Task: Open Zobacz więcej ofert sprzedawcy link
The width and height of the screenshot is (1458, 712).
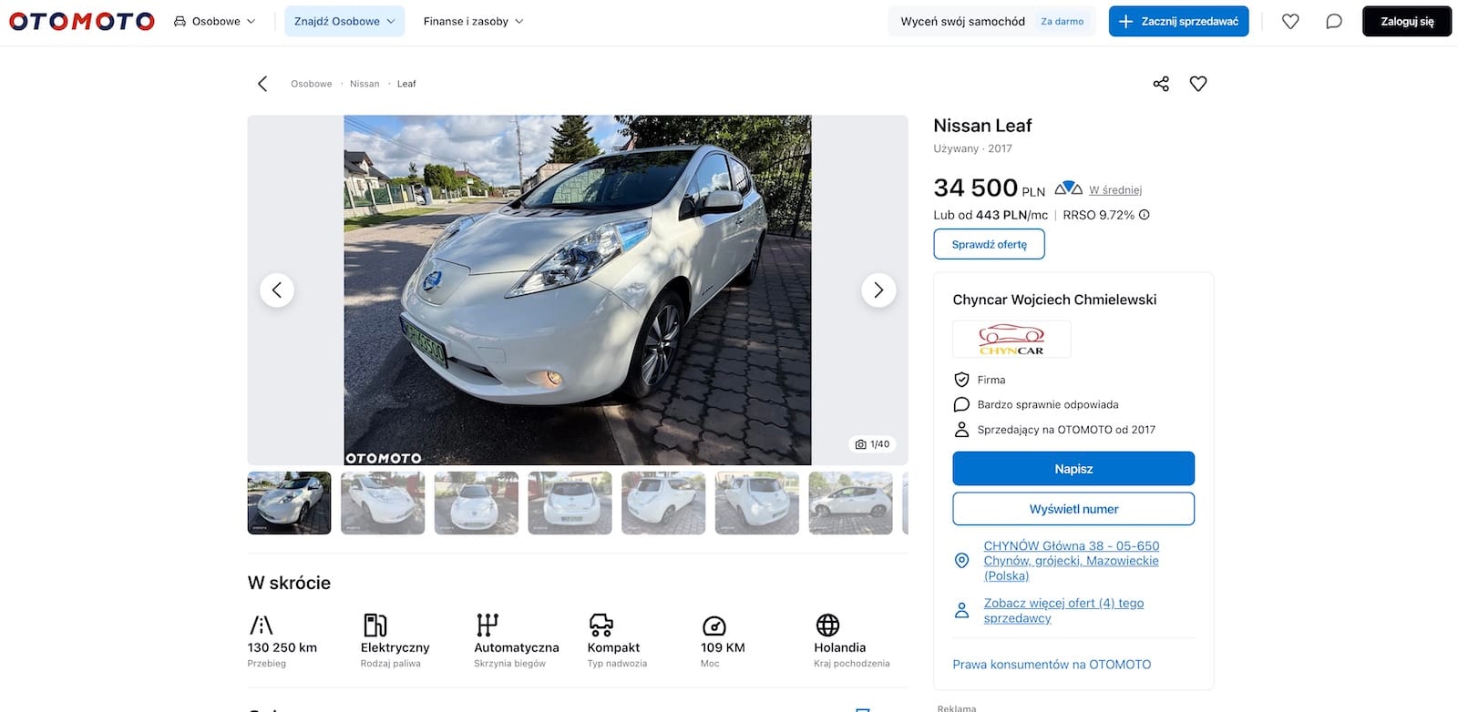Action: 1063,610
